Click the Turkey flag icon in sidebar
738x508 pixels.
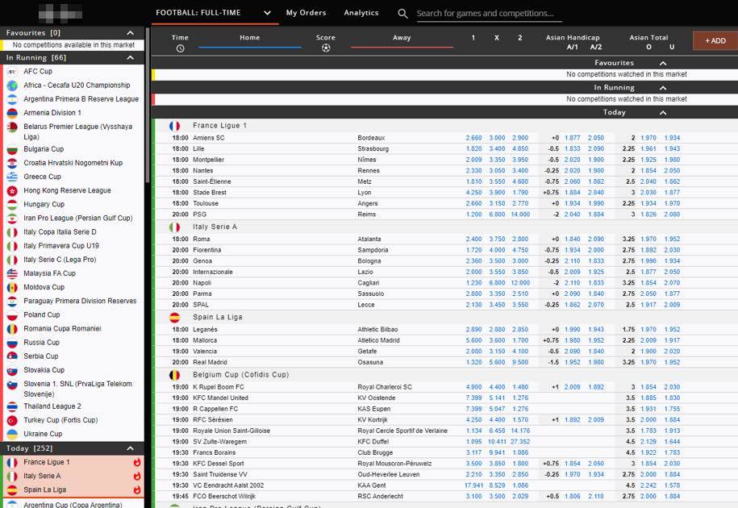12,420
